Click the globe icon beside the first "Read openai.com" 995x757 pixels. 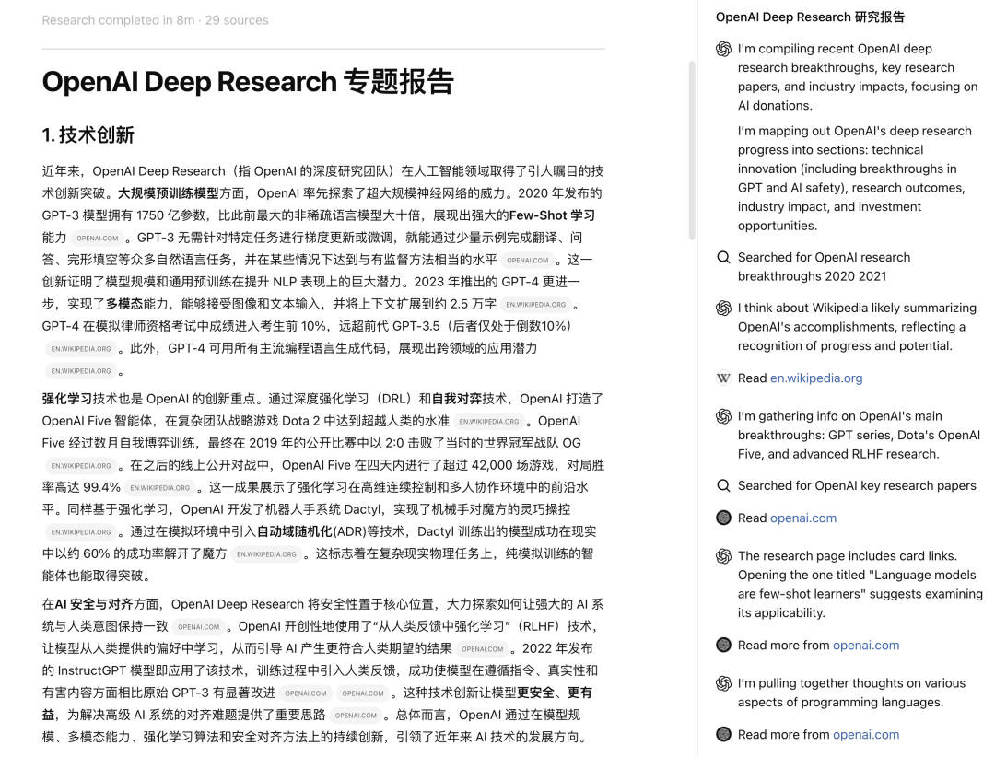click(723, 518)
